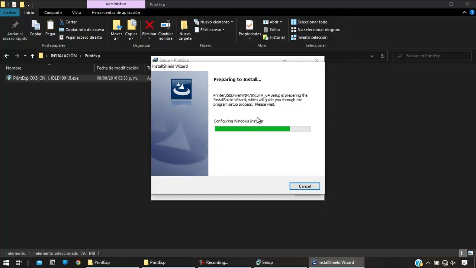Viewport: 476px width, 268px height.
Task: Open the Mover a dropdown
Action: coord(116,30)
